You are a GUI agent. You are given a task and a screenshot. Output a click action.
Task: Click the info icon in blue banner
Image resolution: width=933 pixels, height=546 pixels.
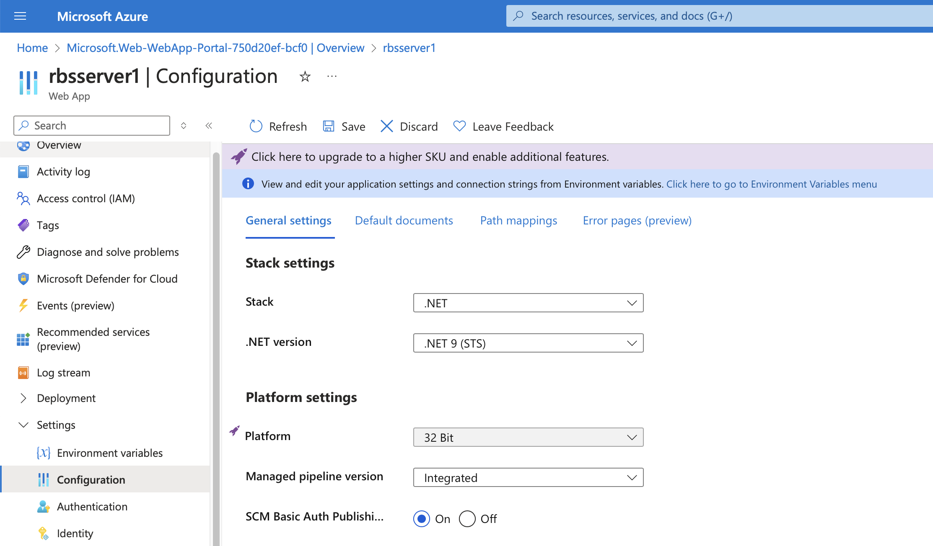pos(248,183)
